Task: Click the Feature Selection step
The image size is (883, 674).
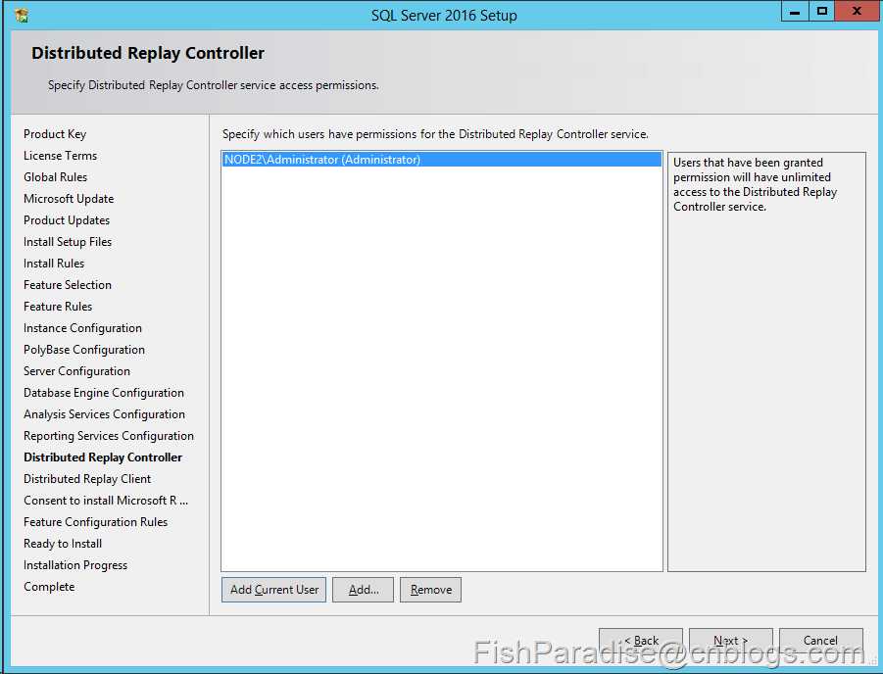Action: click(x=68, y=285)
